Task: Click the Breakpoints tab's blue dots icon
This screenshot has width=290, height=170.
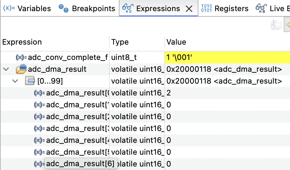Action: pyautogui.click(x=64, y=9)
